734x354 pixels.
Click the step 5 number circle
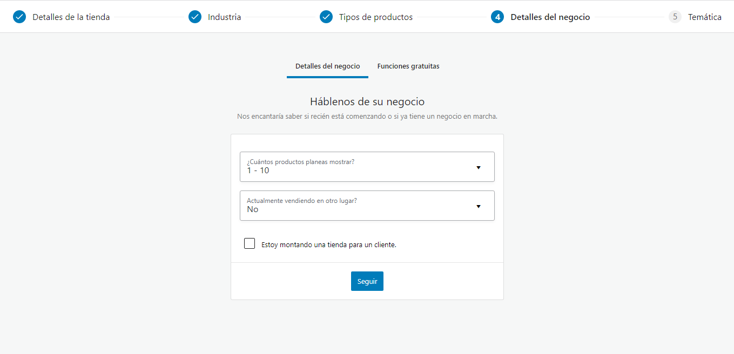pos(675,17)
